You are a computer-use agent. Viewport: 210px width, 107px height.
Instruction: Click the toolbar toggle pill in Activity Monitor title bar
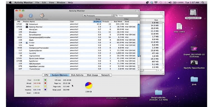click(x=137, y=11)
